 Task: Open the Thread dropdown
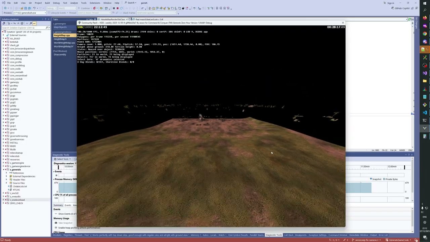94,13
